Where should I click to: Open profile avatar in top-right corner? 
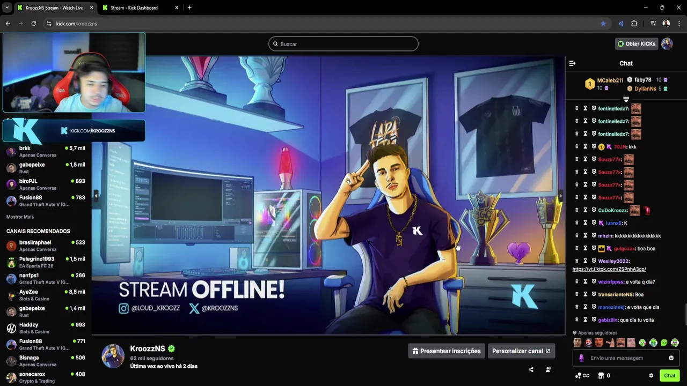(667, 44)
